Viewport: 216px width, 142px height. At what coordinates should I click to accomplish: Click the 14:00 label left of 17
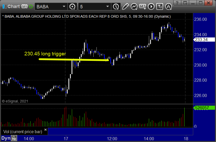click(x=29, y=139)
